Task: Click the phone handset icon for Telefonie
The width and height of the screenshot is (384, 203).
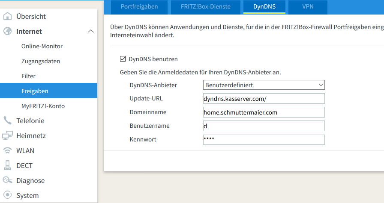Action: pyautogui.click(x=7, y=121)
